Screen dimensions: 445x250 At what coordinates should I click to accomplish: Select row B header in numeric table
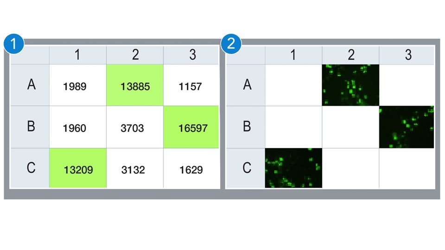tap(31, 127)
